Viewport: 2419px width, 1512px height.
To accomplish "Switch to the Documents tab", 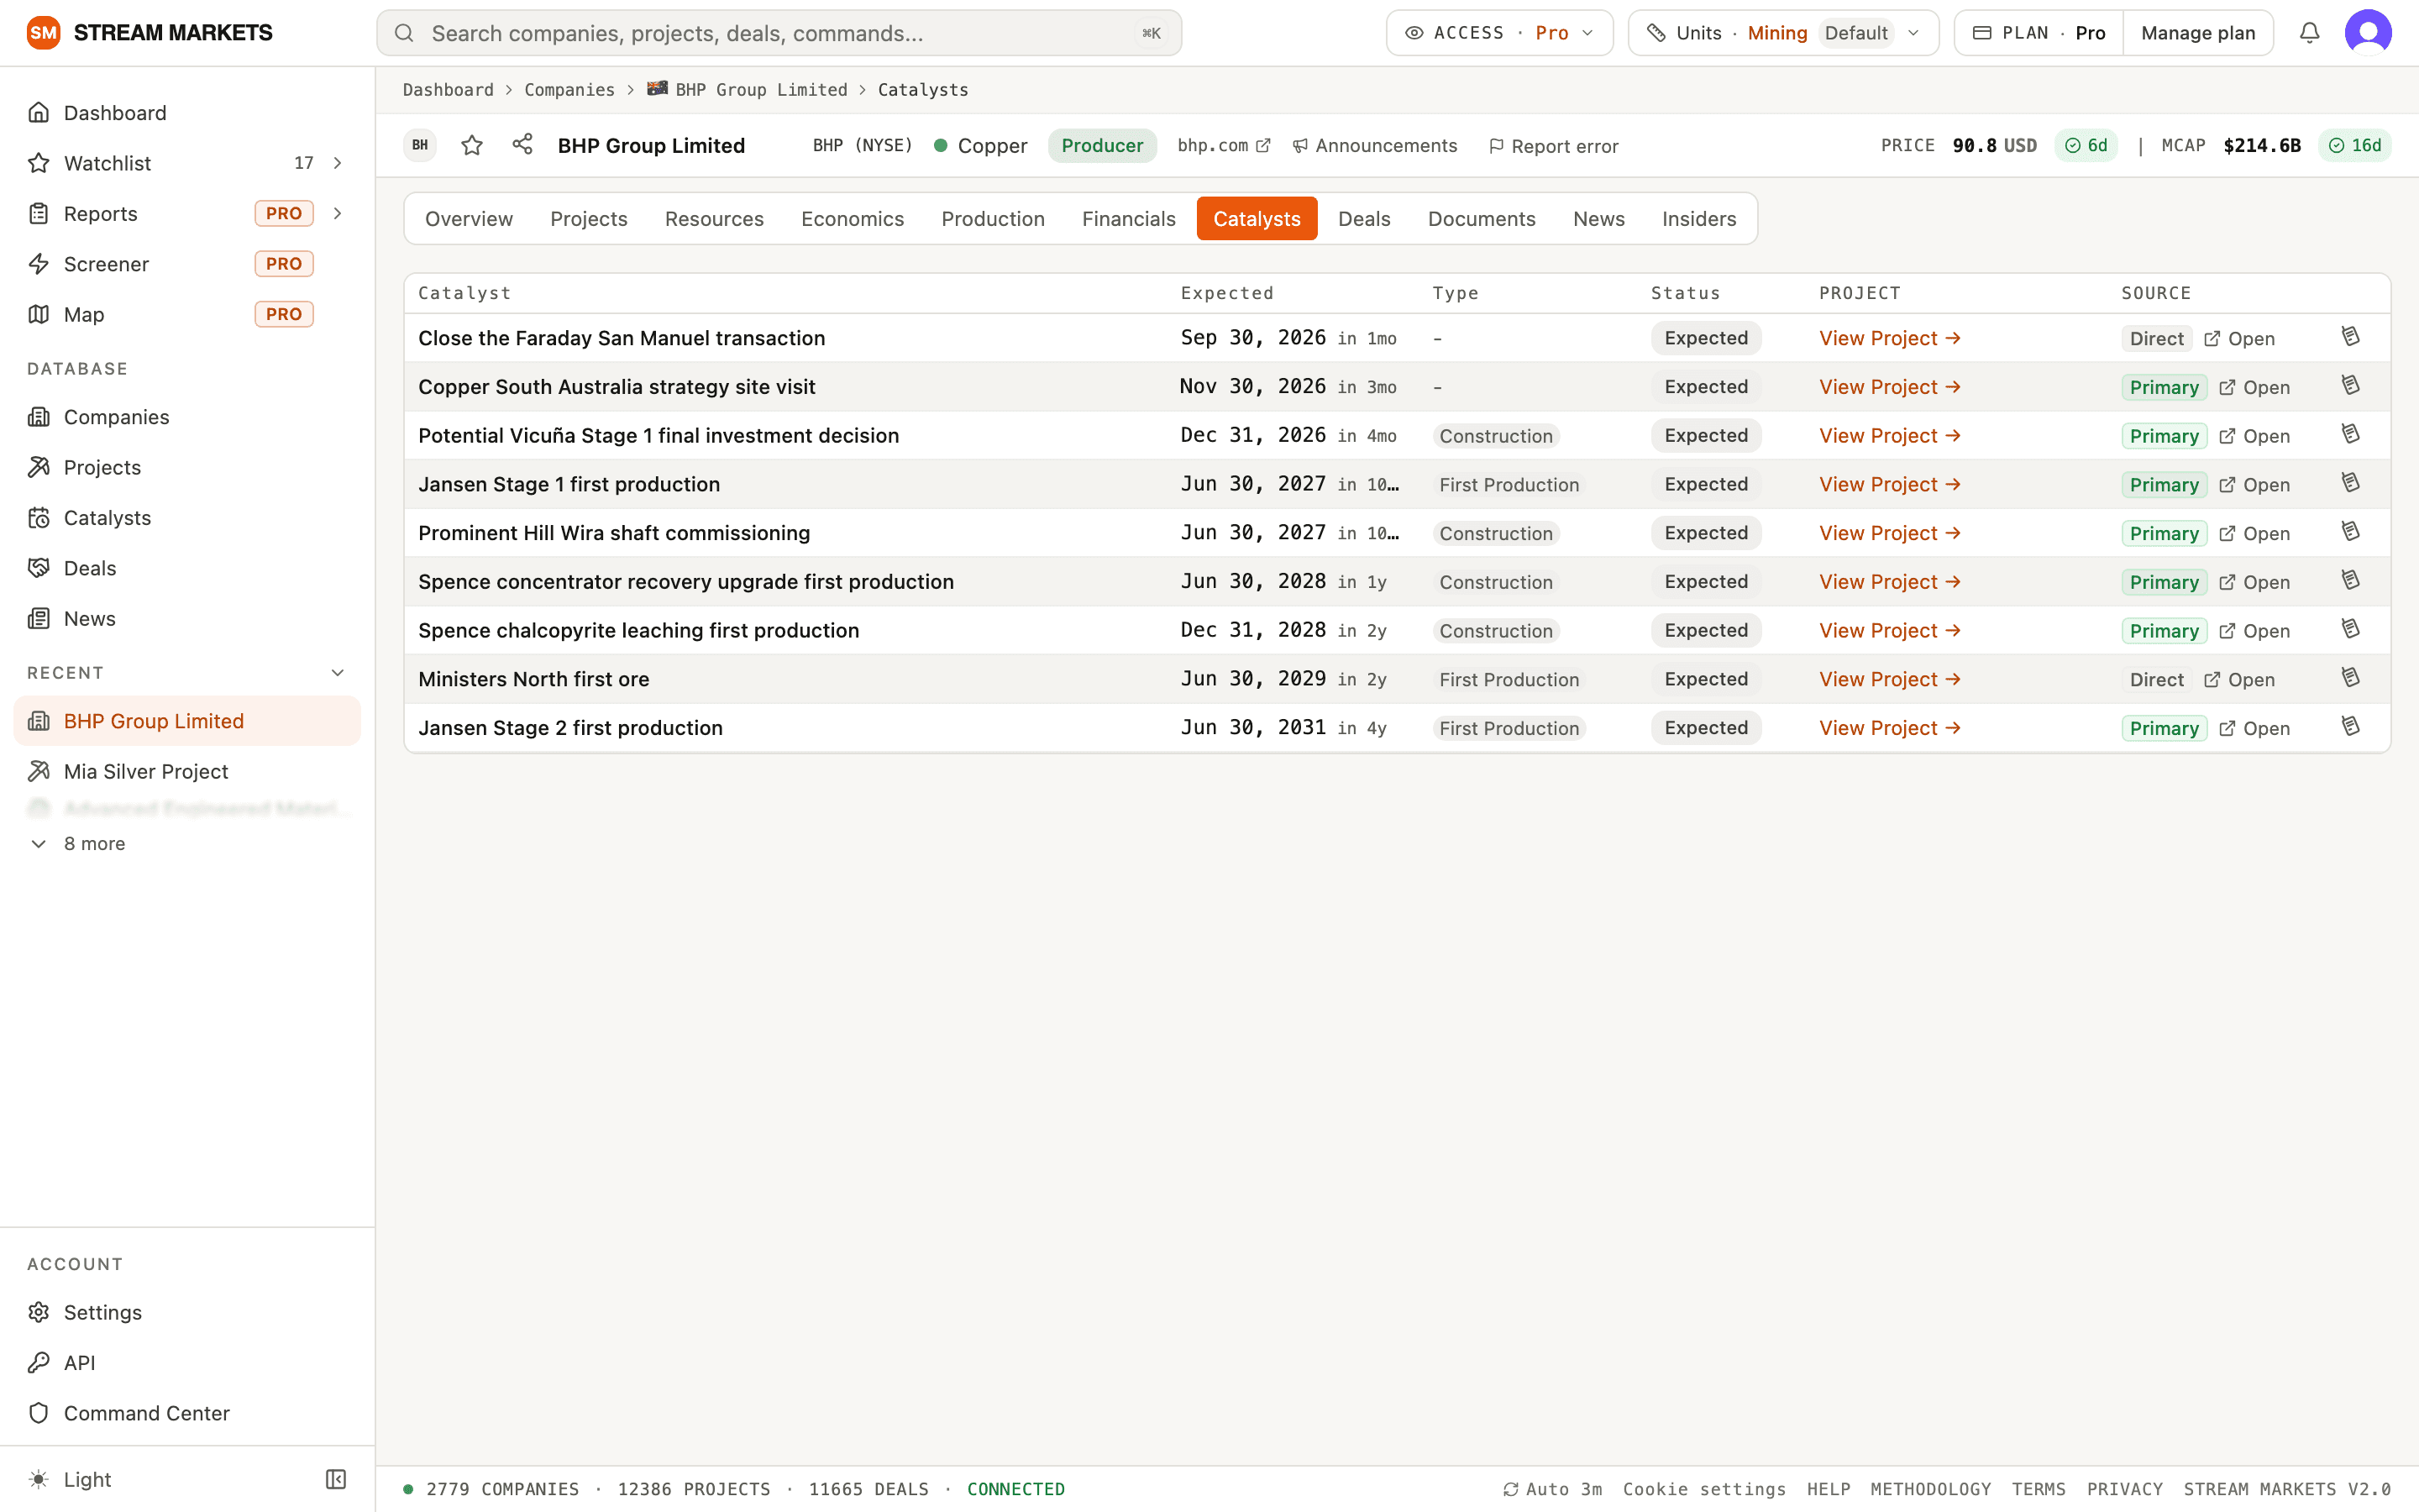I will pyautogui.click(x=1482, y=219).
